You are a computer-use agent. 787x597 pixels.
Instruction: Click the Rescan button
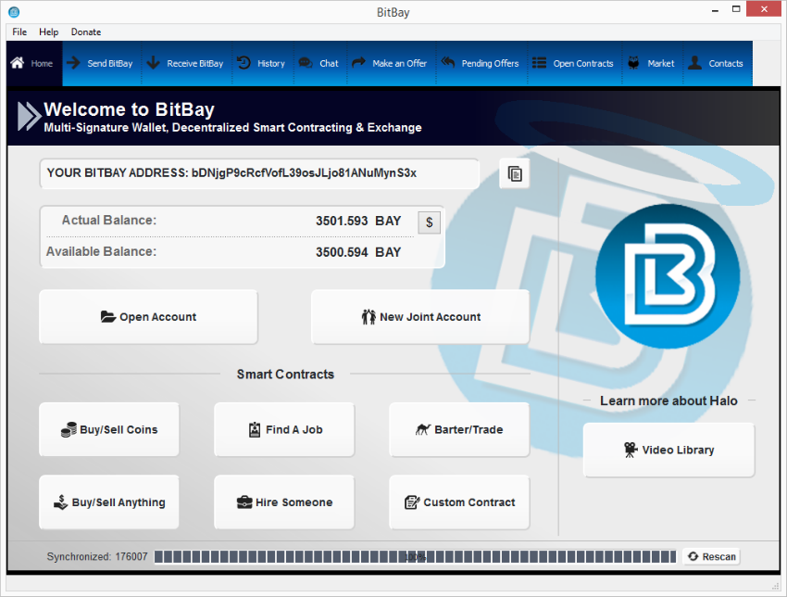pos(712,556)
